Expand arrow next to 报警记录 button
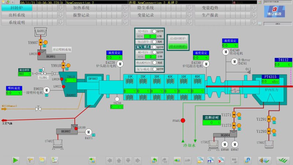 coord(125,15)
